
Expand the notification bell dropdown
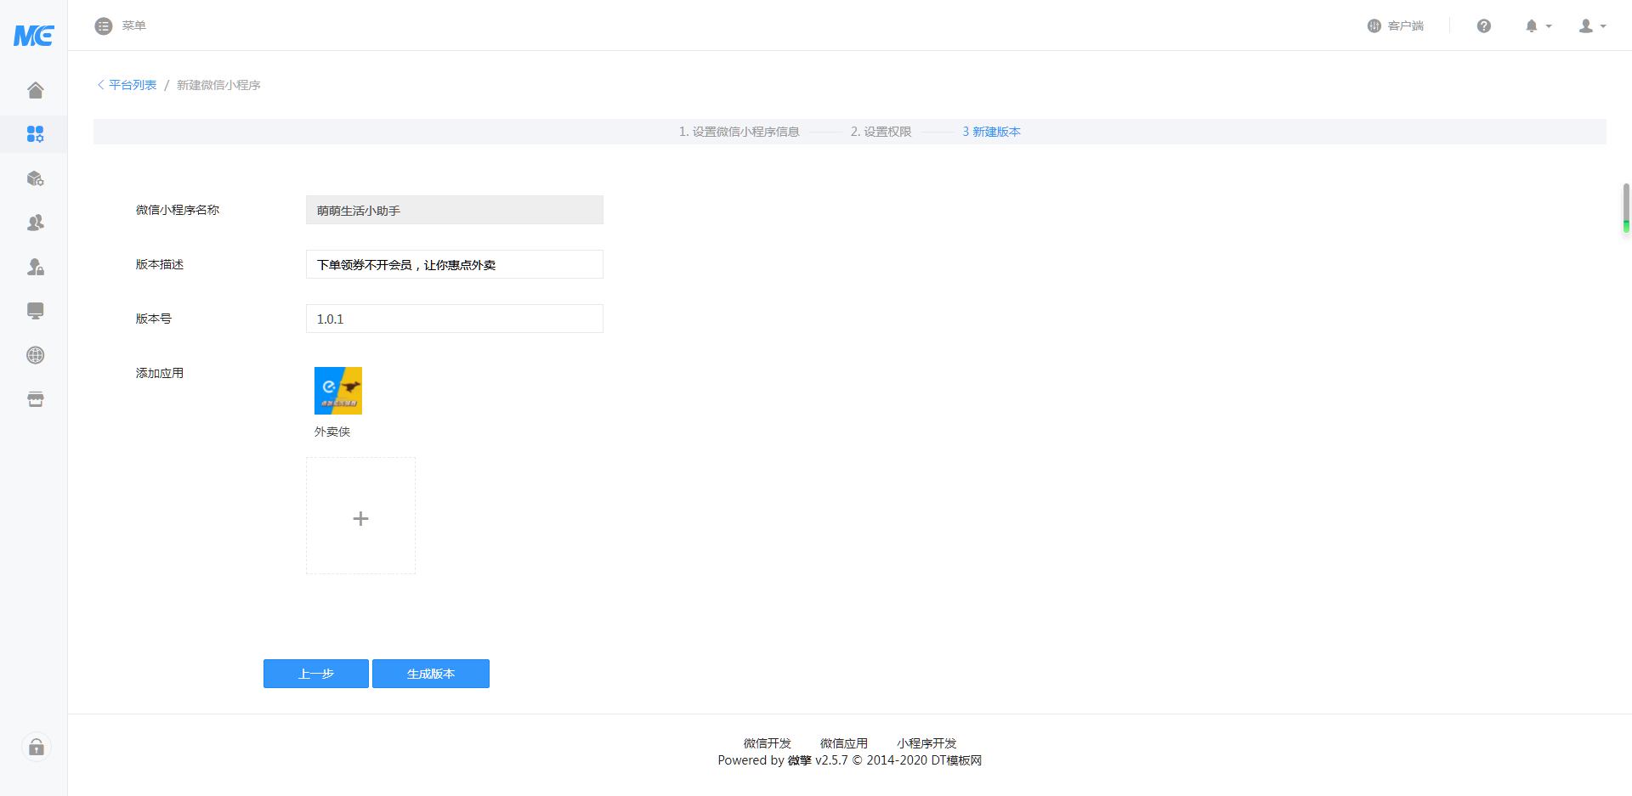point(1538,26)
